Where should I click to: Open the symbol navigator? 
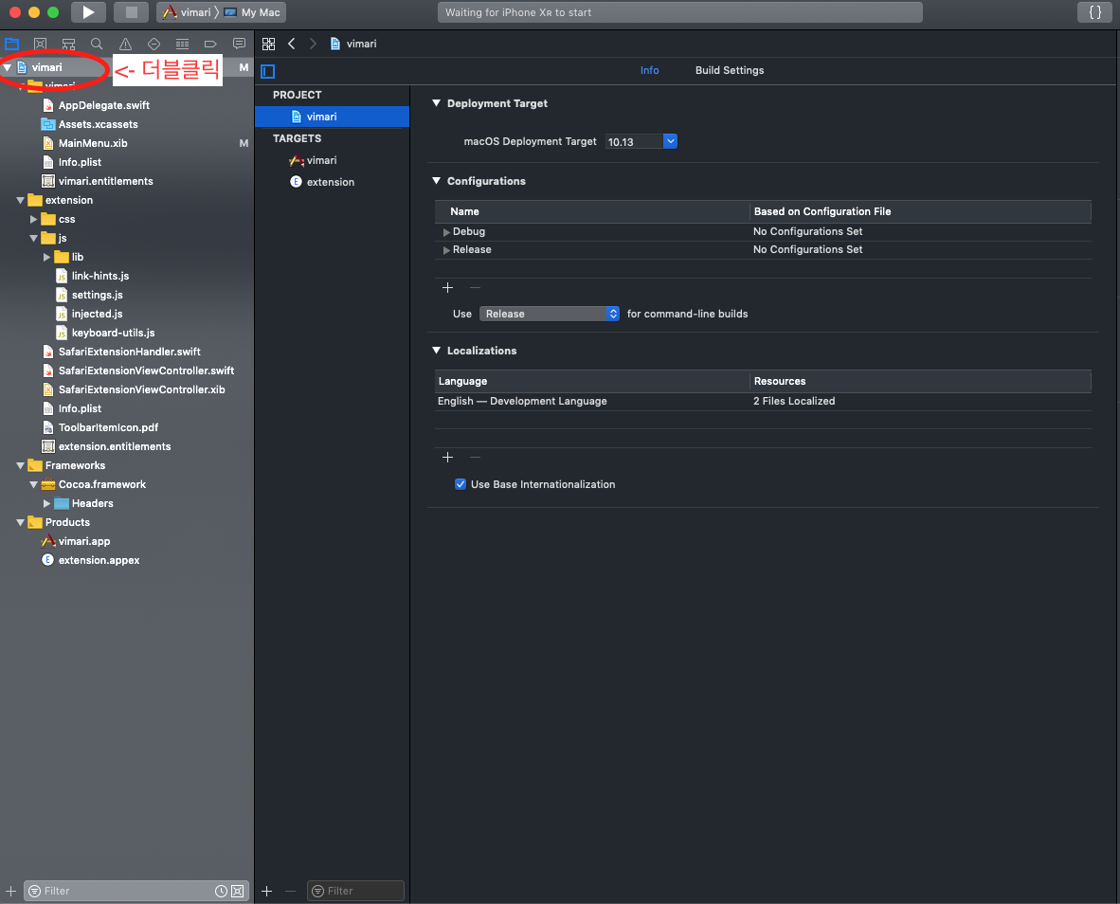click(x=68, y=44)
